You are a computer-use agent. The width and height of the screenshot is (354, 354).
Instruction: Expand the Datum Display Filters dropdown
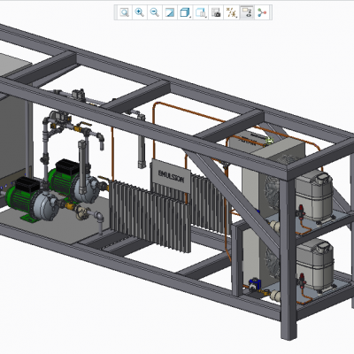tap(231, 12)
